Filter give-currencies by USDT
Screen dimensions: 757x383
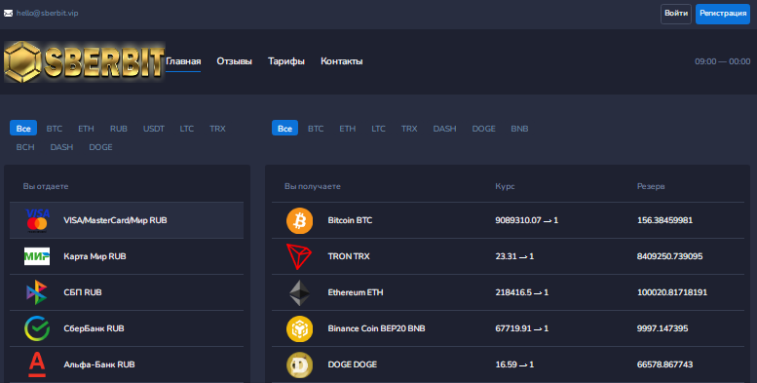(154, 129)
